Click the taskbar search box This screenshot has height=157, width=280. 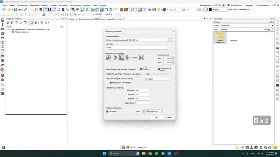tap(124, 154)
